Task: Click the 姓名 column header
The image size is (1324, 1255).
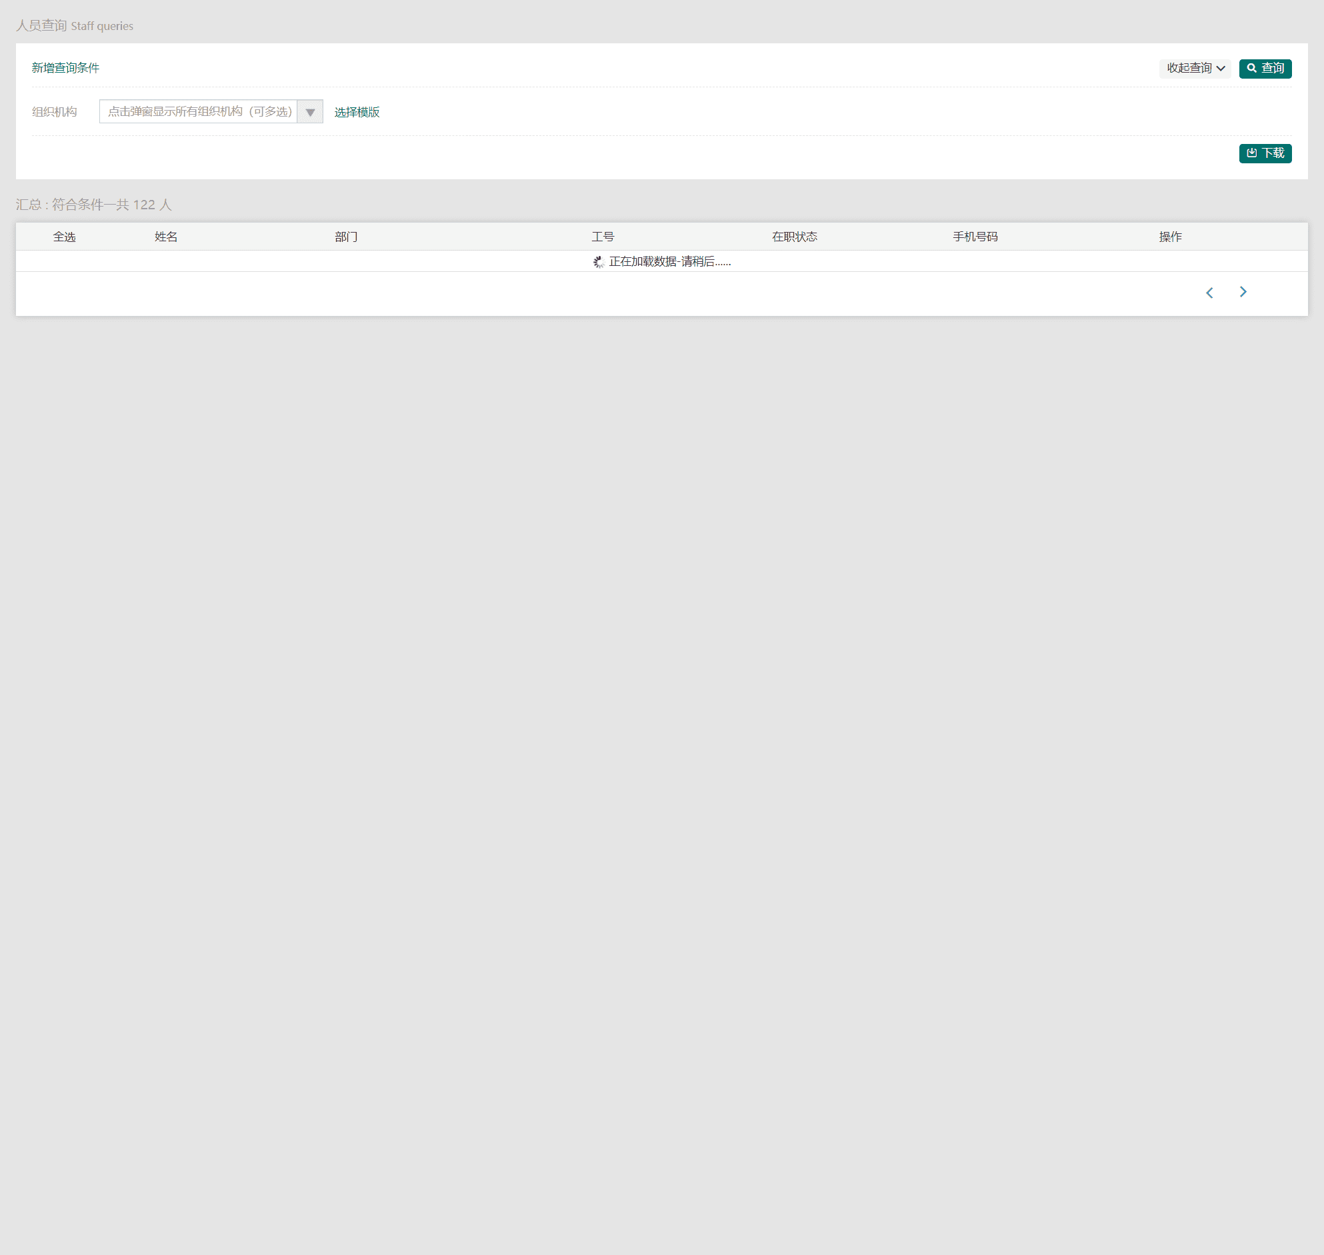Action: point(166,237)
